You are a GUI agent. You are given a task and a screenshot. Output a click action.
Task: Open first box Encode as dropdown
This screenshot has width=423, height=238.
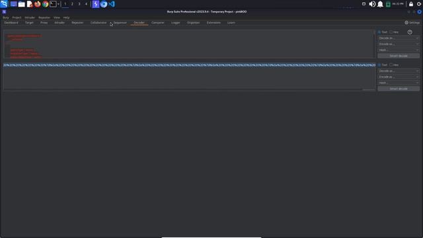tap(399, 44)
